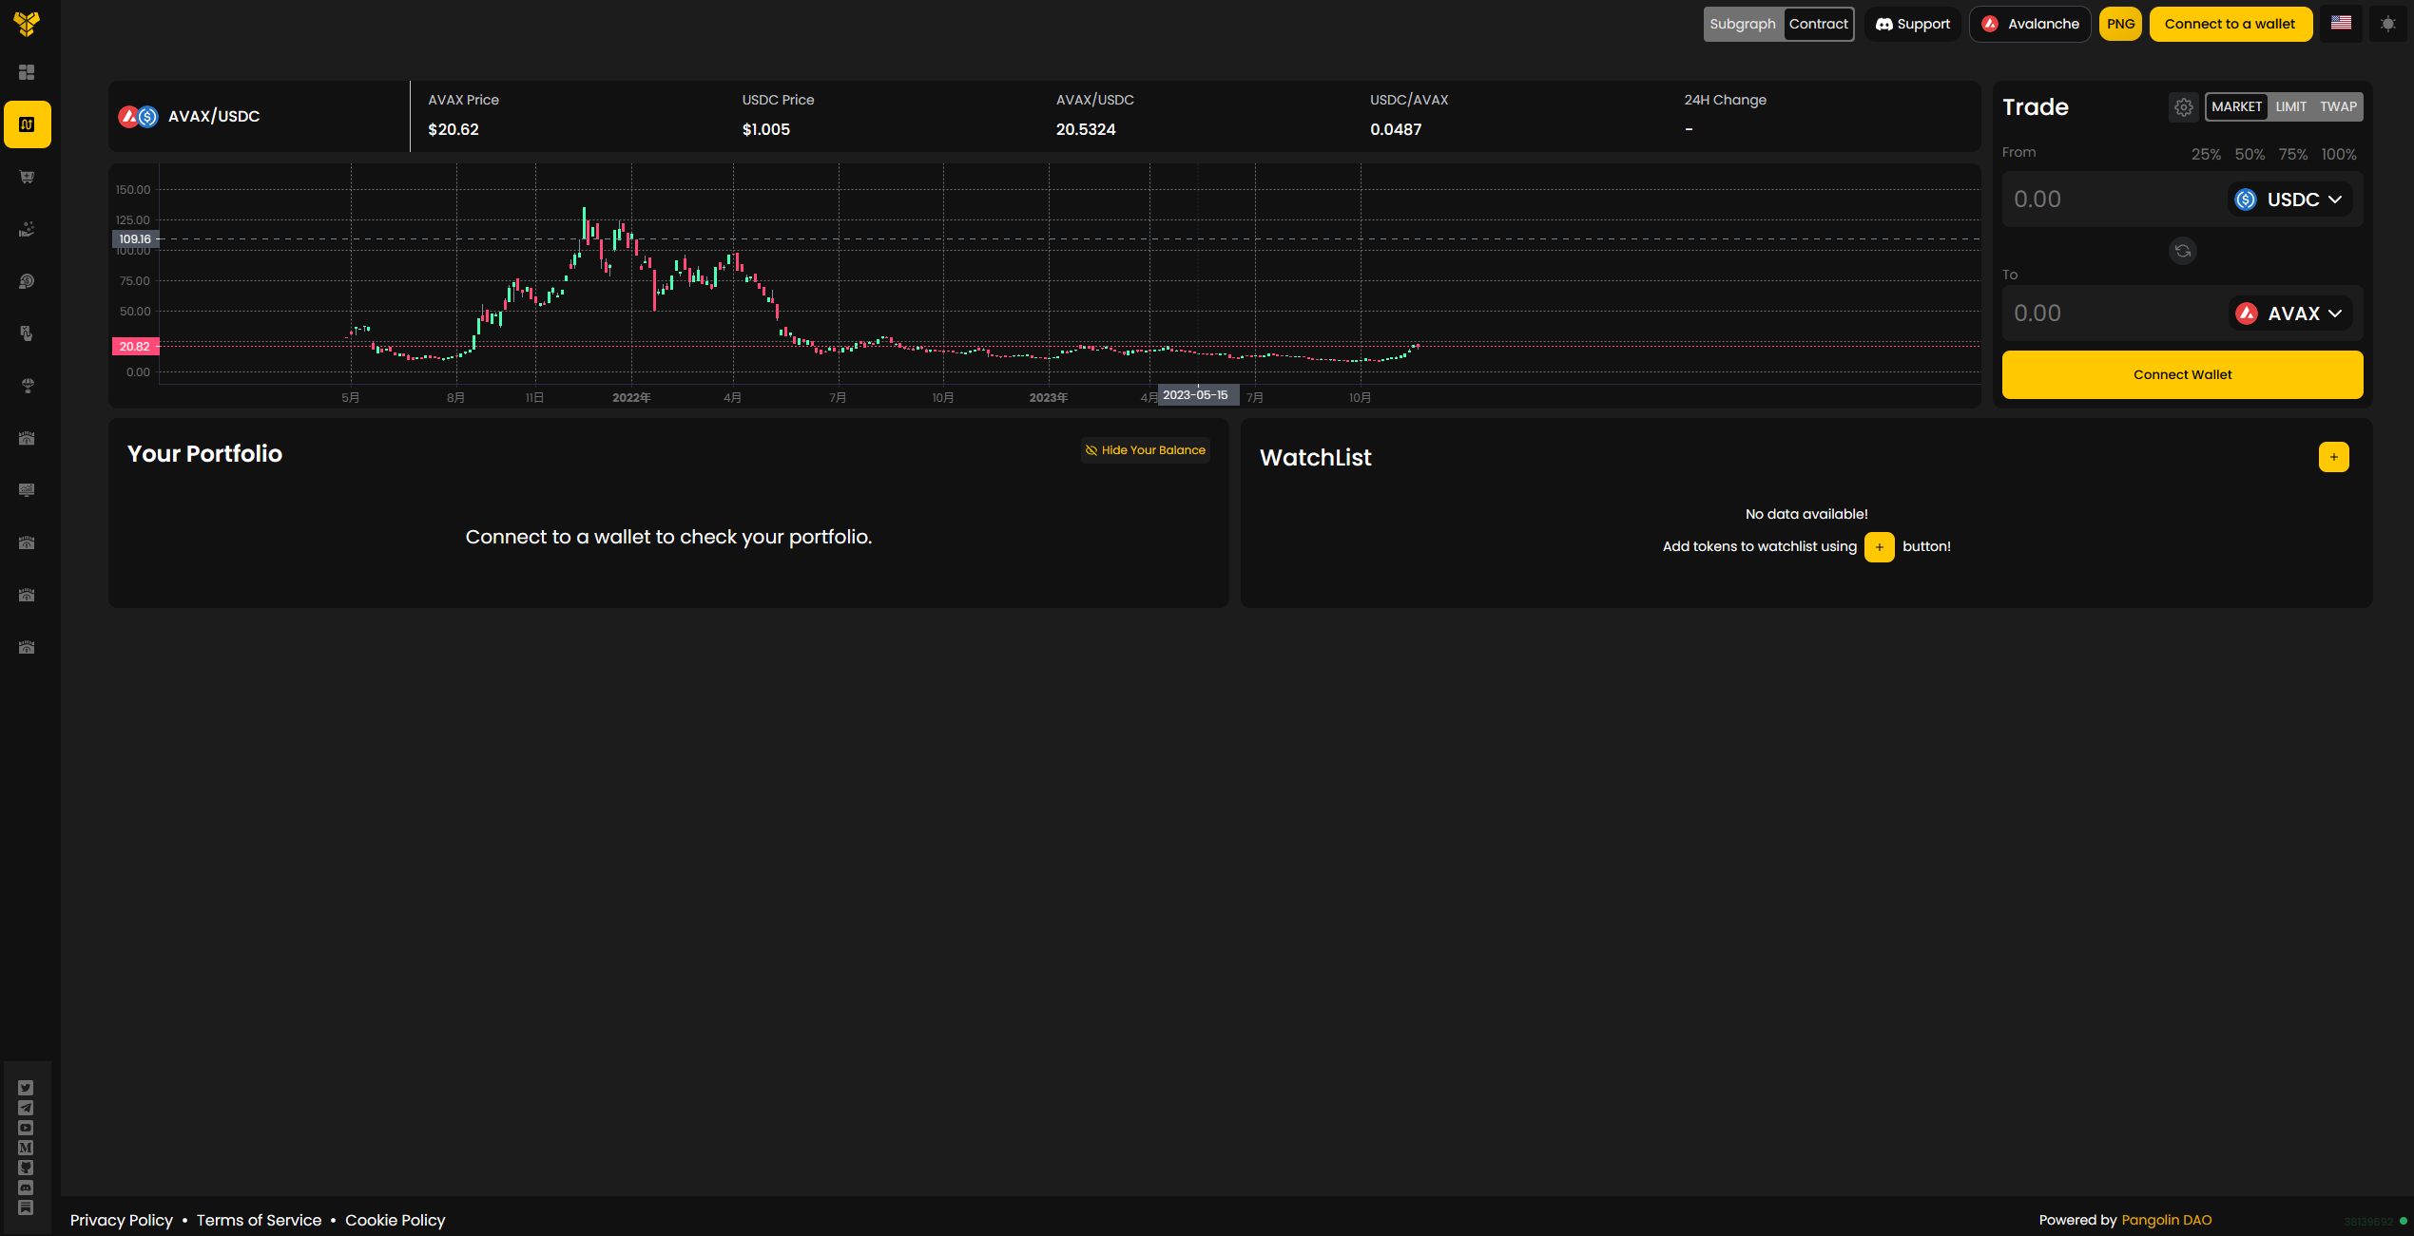Screen dimensions: 2414x1236
Task: Open trade settings gear icon
Action: [2183, 107]
